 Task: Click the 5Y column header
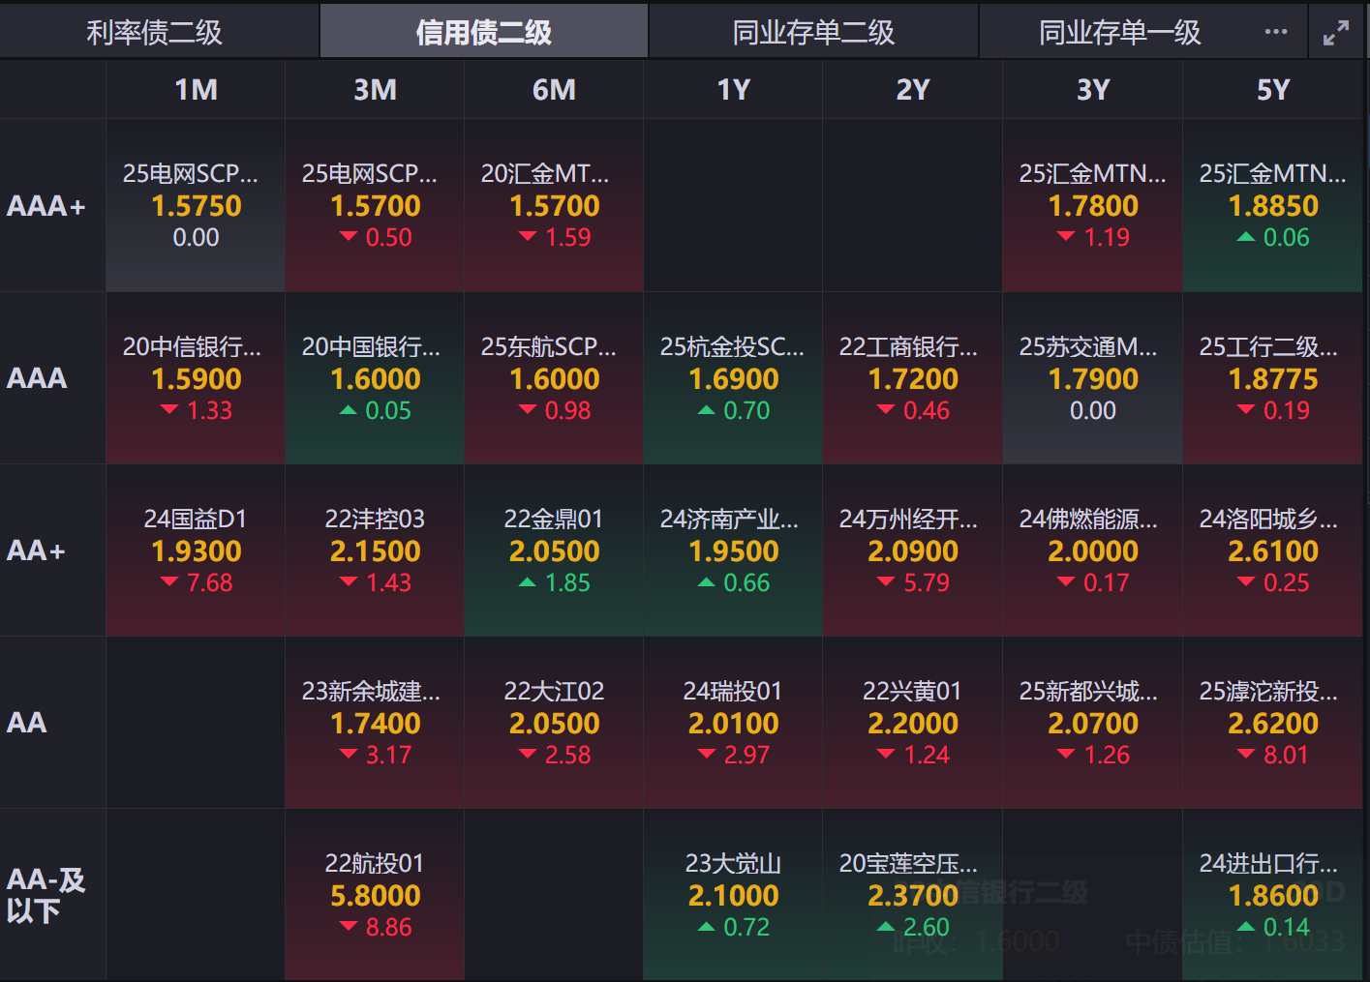tap(1273, 90)
